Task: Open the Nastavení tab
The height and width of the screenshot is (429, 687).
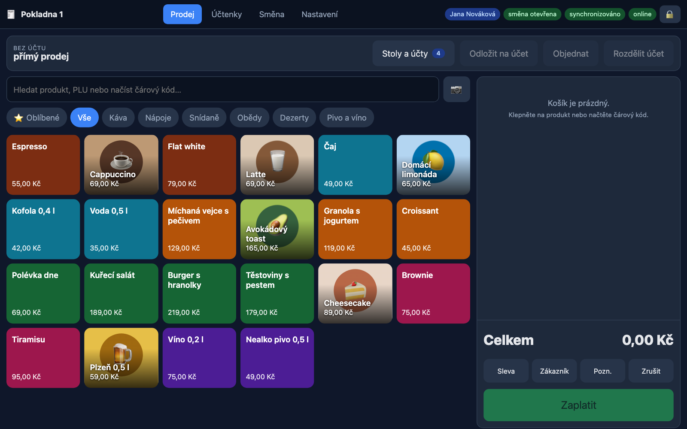Action: pyautogui.click(x=319, y=14)
